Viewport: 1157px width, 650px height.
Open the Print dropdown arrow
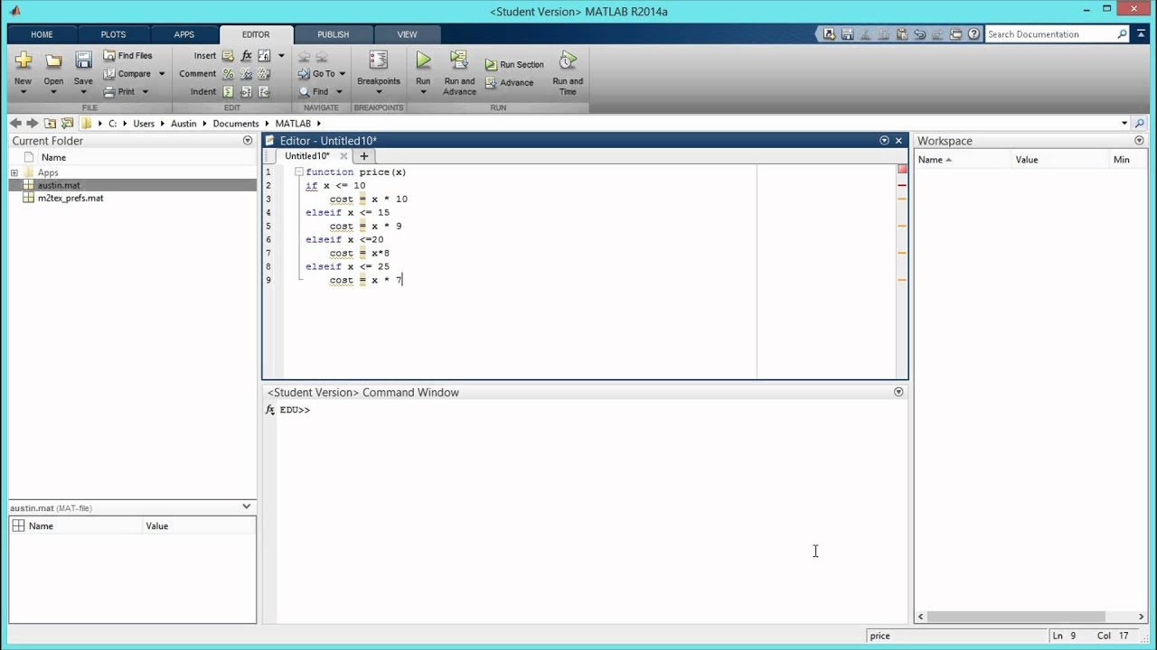144,92
